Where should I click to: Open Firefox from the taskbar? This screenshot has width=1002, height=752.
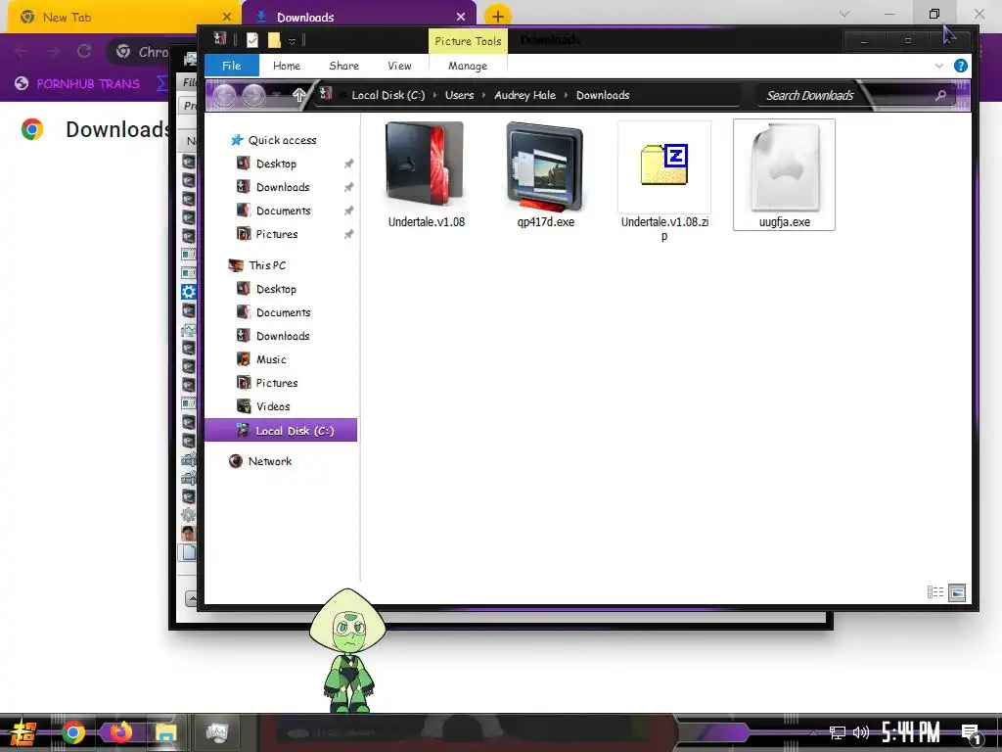click(120, 731)
